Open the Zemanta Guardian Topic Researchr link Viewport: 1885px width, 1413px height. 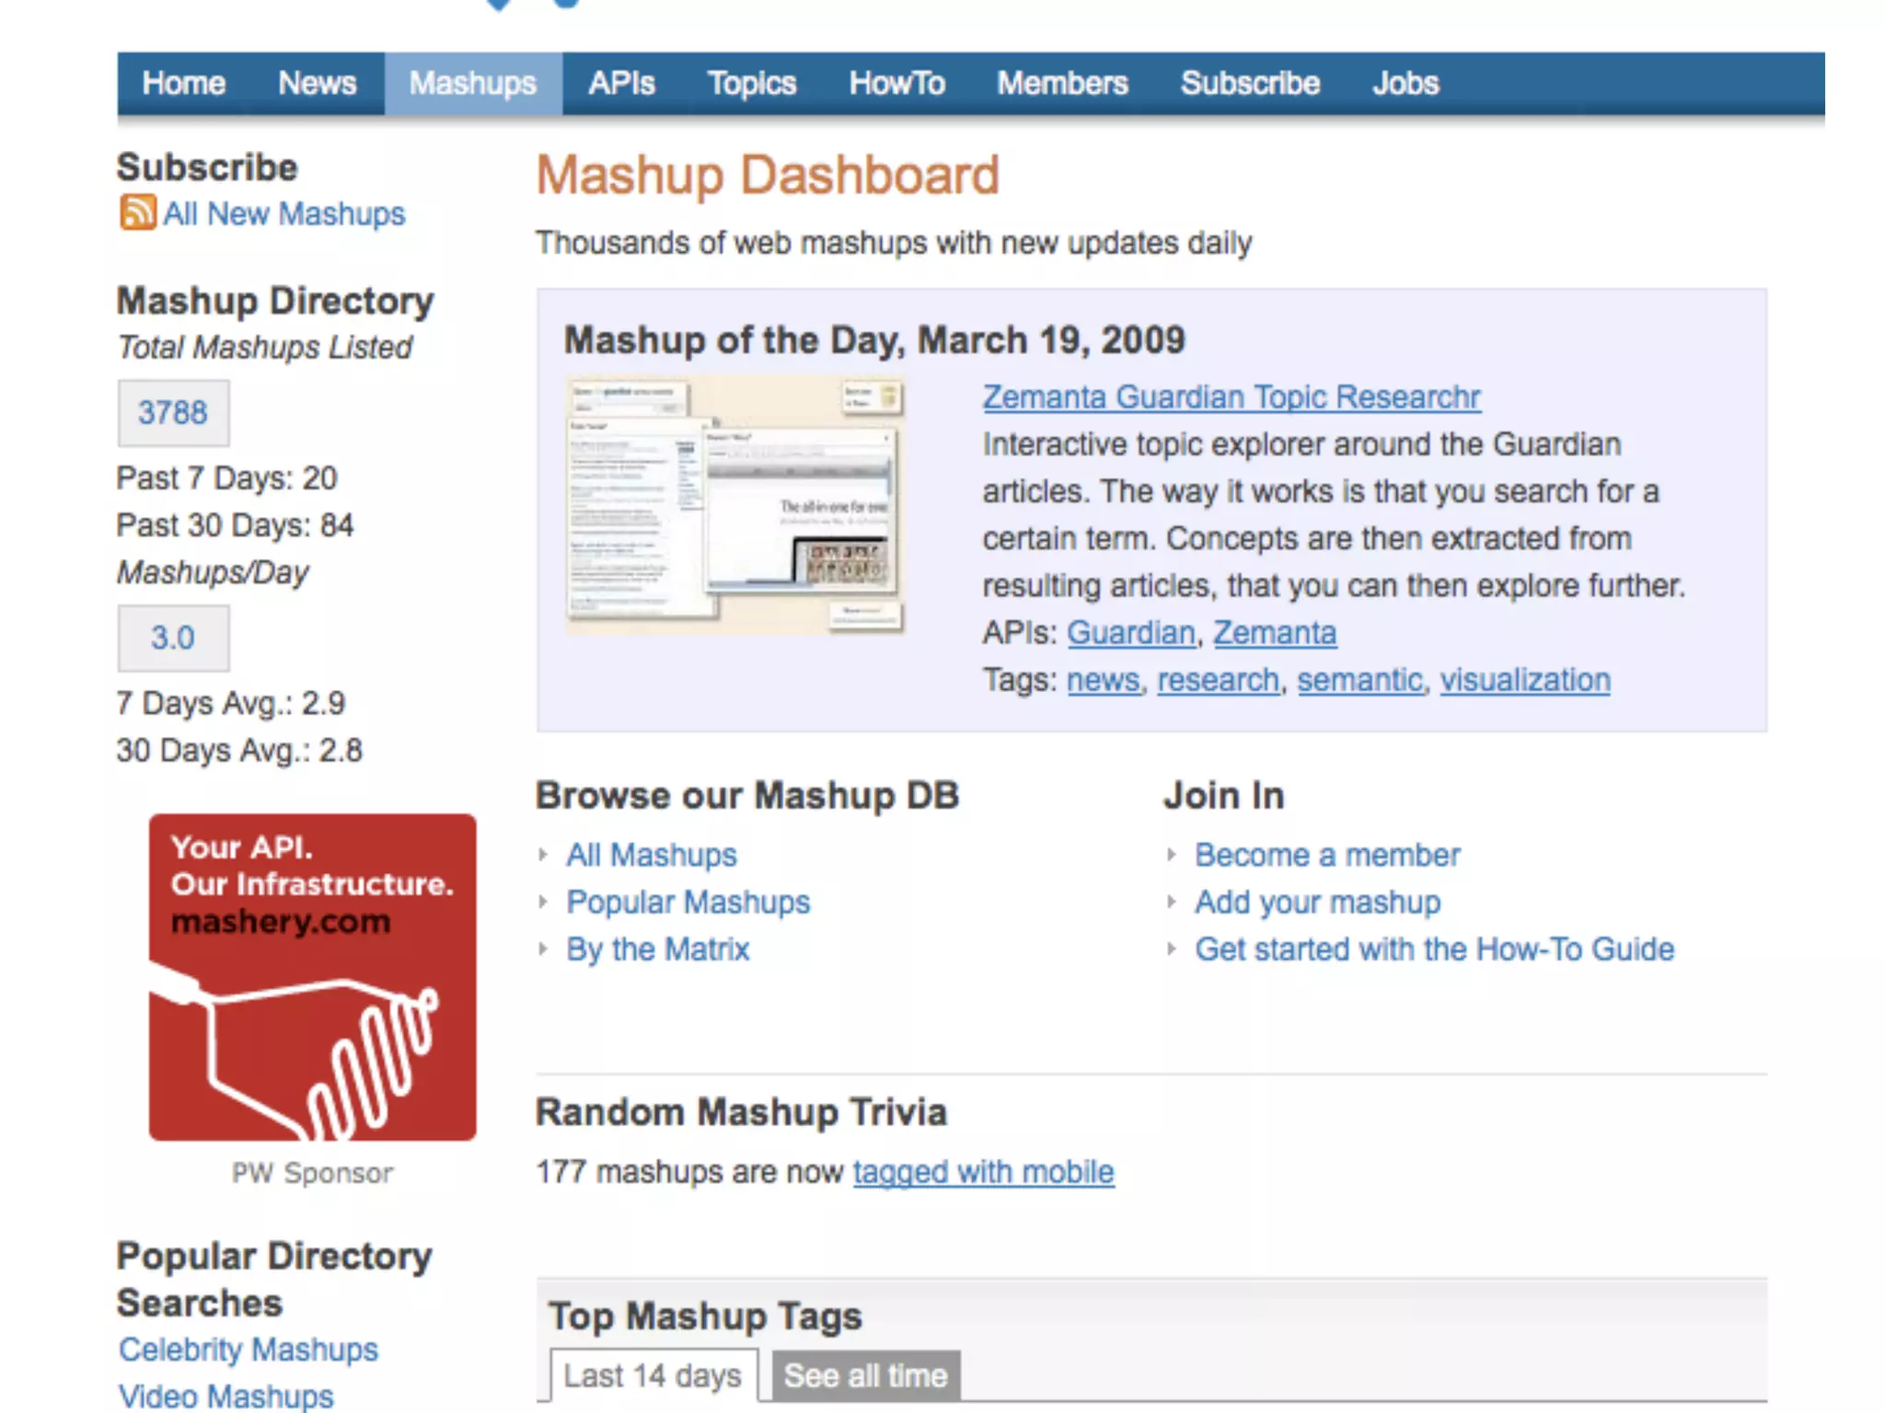(1231, 396)
